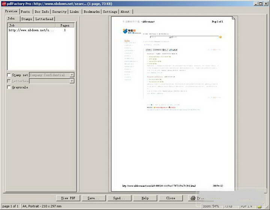The image size is (270, 210).
Task: Select the Jobs sub-tab
Action: [x=11, y=18]
